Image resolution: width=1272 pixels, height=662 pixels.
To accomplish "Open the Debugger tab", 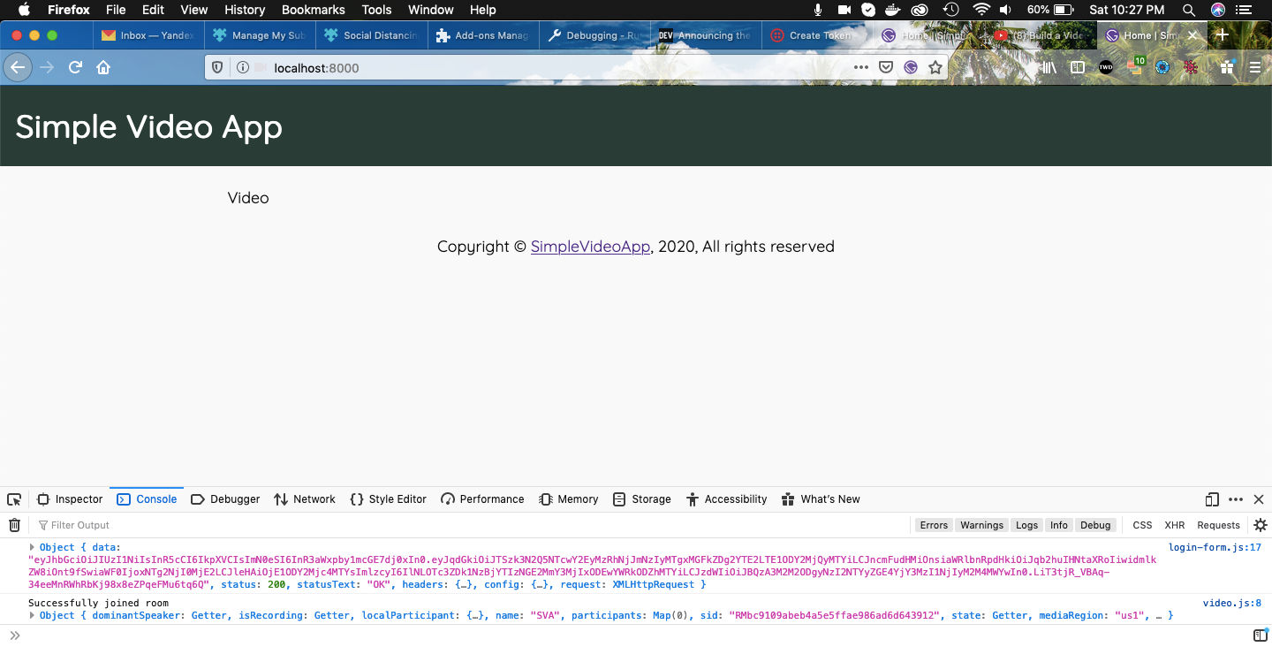I will click(x=225, y=499).
